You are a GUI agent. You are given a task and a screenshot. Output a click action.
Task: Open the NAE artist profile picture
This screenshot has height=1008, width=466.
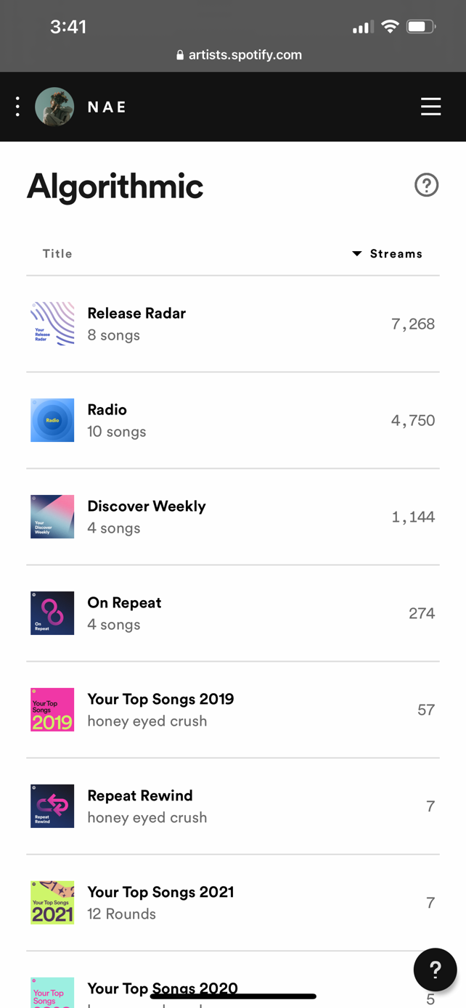pos(54,107)
